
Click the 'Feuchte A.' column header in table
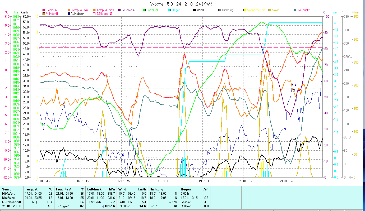[x=64, y=189]
